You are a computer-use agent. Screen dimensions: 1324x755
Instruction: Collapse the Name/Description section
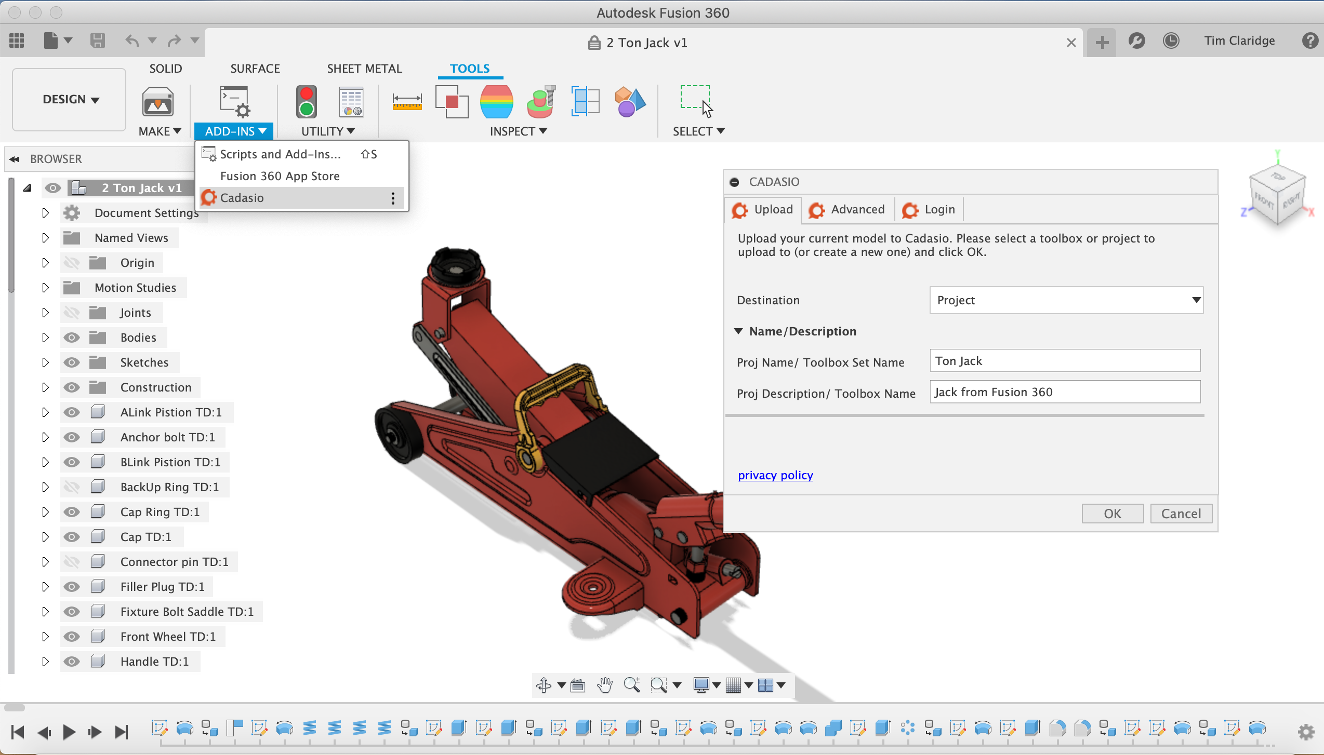738,331
